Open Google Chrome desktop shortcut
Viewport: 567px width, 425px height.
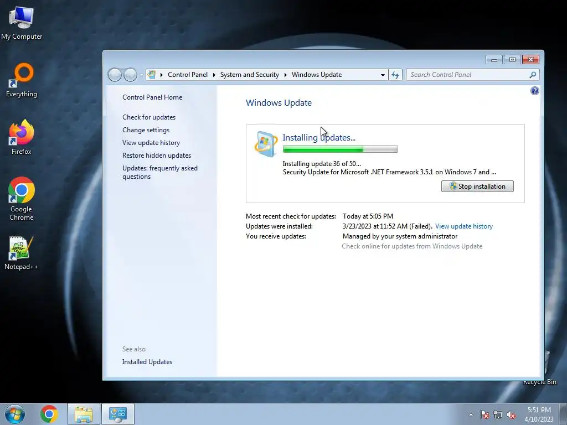point(22,199)
